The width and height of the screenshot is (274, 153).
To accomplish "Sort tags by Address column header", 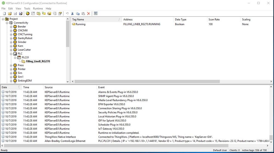I will (148, 19).
